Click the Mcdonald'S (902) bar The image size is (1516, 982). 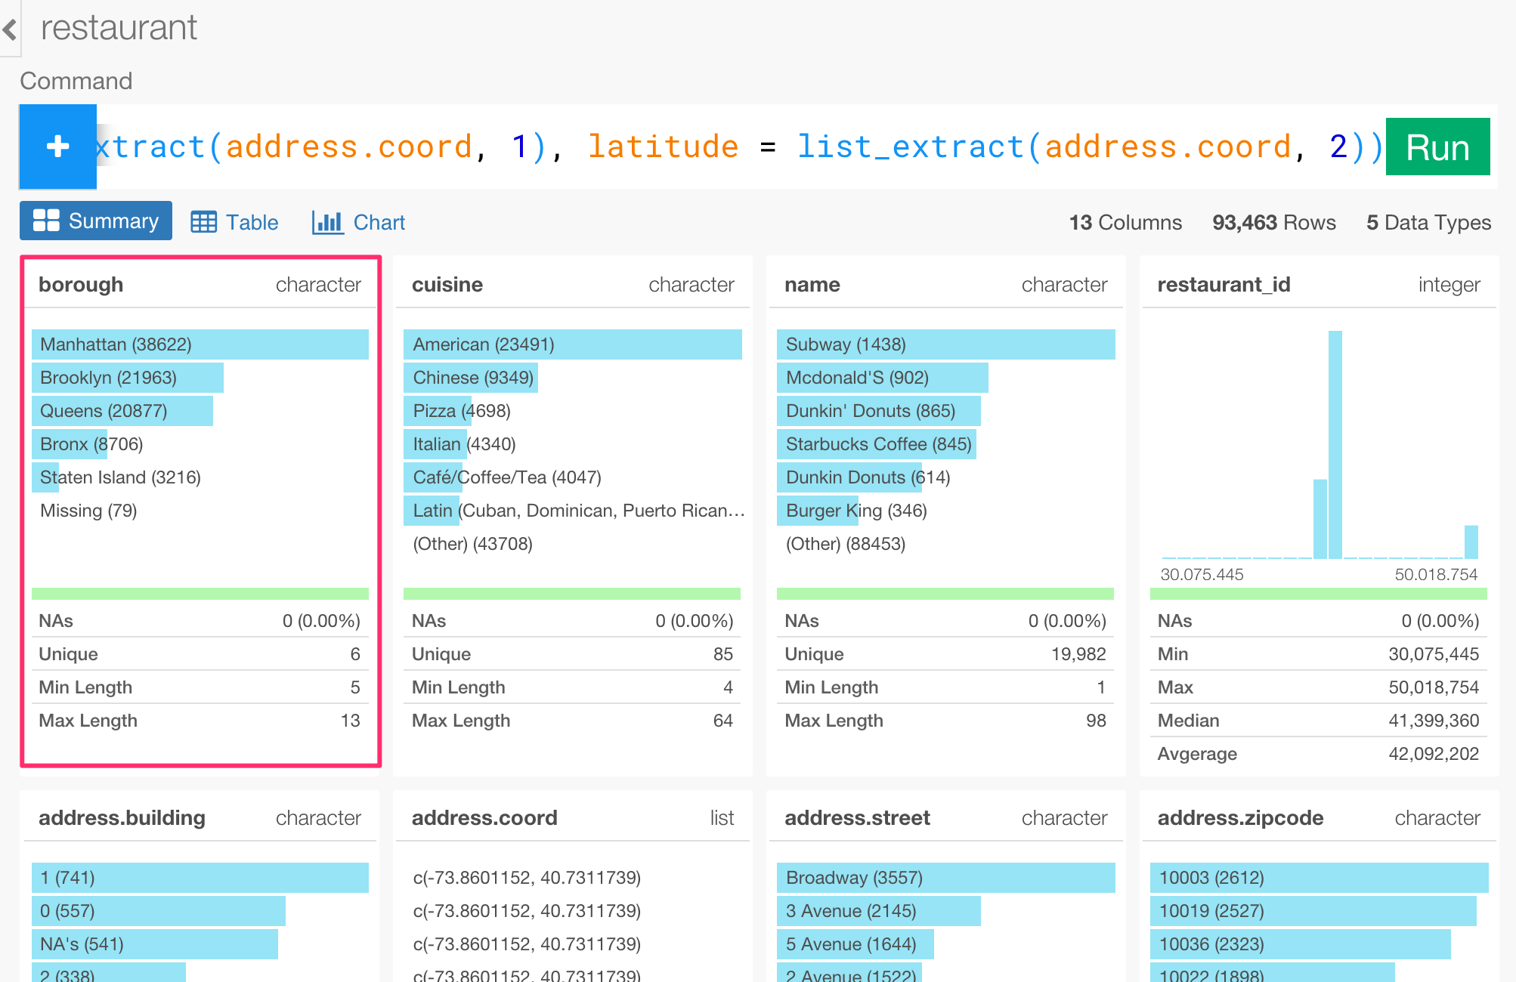coord(883,378)
